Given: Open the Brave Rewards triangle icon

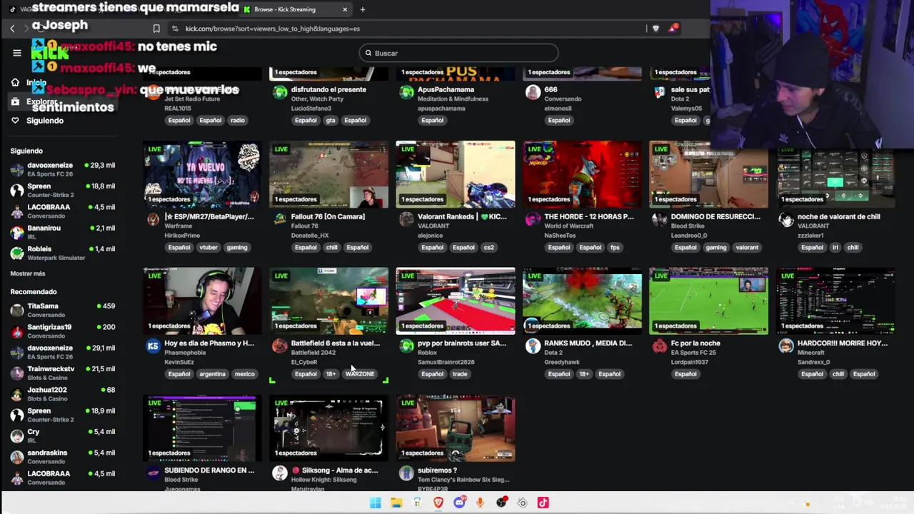Looking at the screenshot, I should pyautogui.click(x=673, y=29).
